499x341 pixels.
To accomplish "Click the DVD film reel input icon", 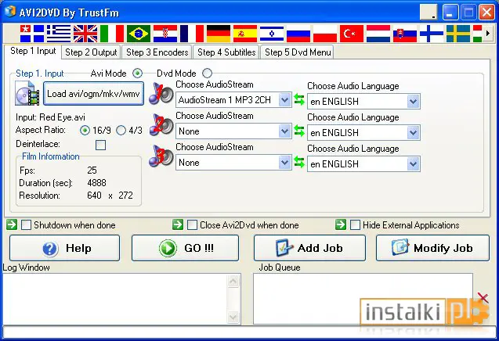I will 27,93.
